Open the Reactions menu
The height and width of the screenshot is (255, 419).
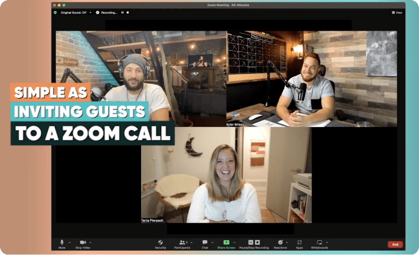[280, 244]
